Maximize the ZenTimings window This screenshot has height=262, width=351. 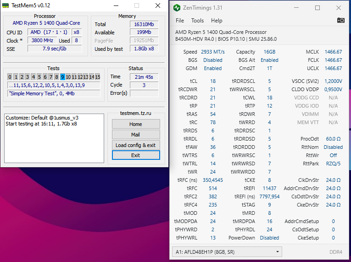[318, 8]
